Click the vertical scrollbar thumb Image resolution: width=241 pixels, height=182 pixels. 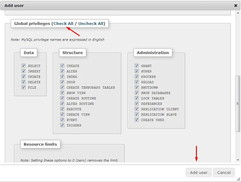click(238, 104)
